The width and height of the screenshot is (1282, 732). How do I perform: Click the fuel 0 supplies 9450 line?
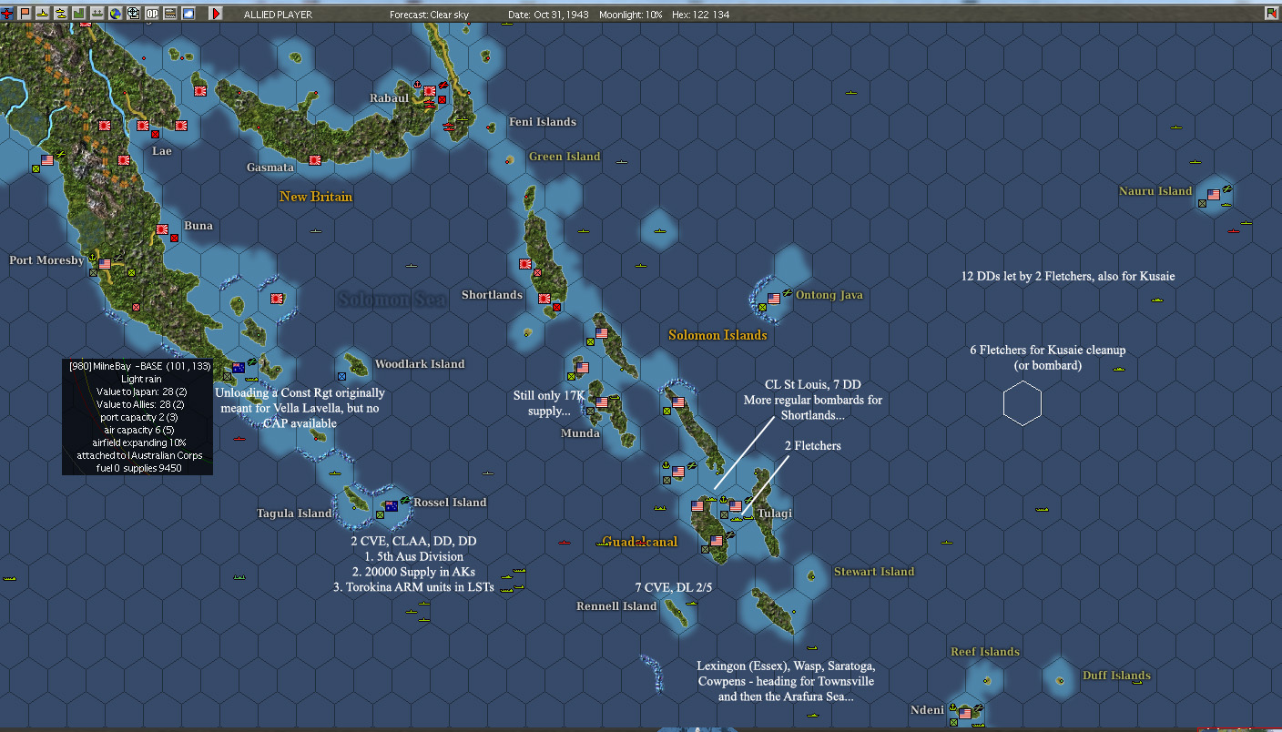139,468
